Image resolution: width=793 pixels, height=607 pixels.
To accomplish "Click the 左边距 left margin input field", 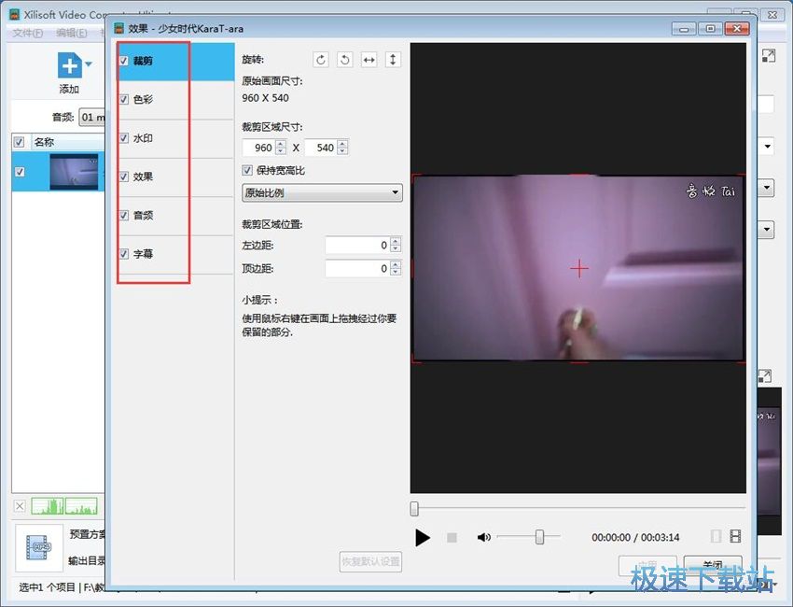I will [358, 245].
